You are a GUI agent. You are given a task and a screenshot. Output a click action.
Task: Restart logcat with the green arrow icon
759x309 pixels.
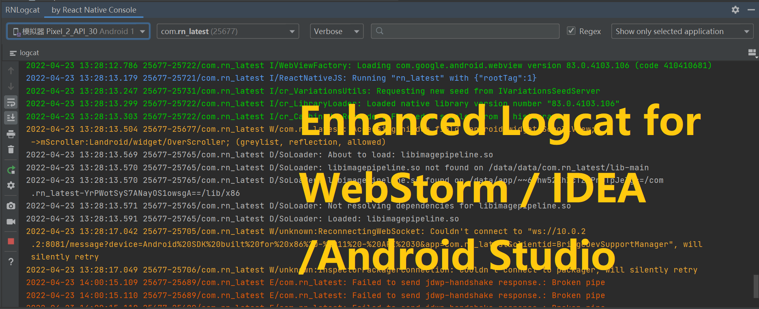(x=11, y=170)
